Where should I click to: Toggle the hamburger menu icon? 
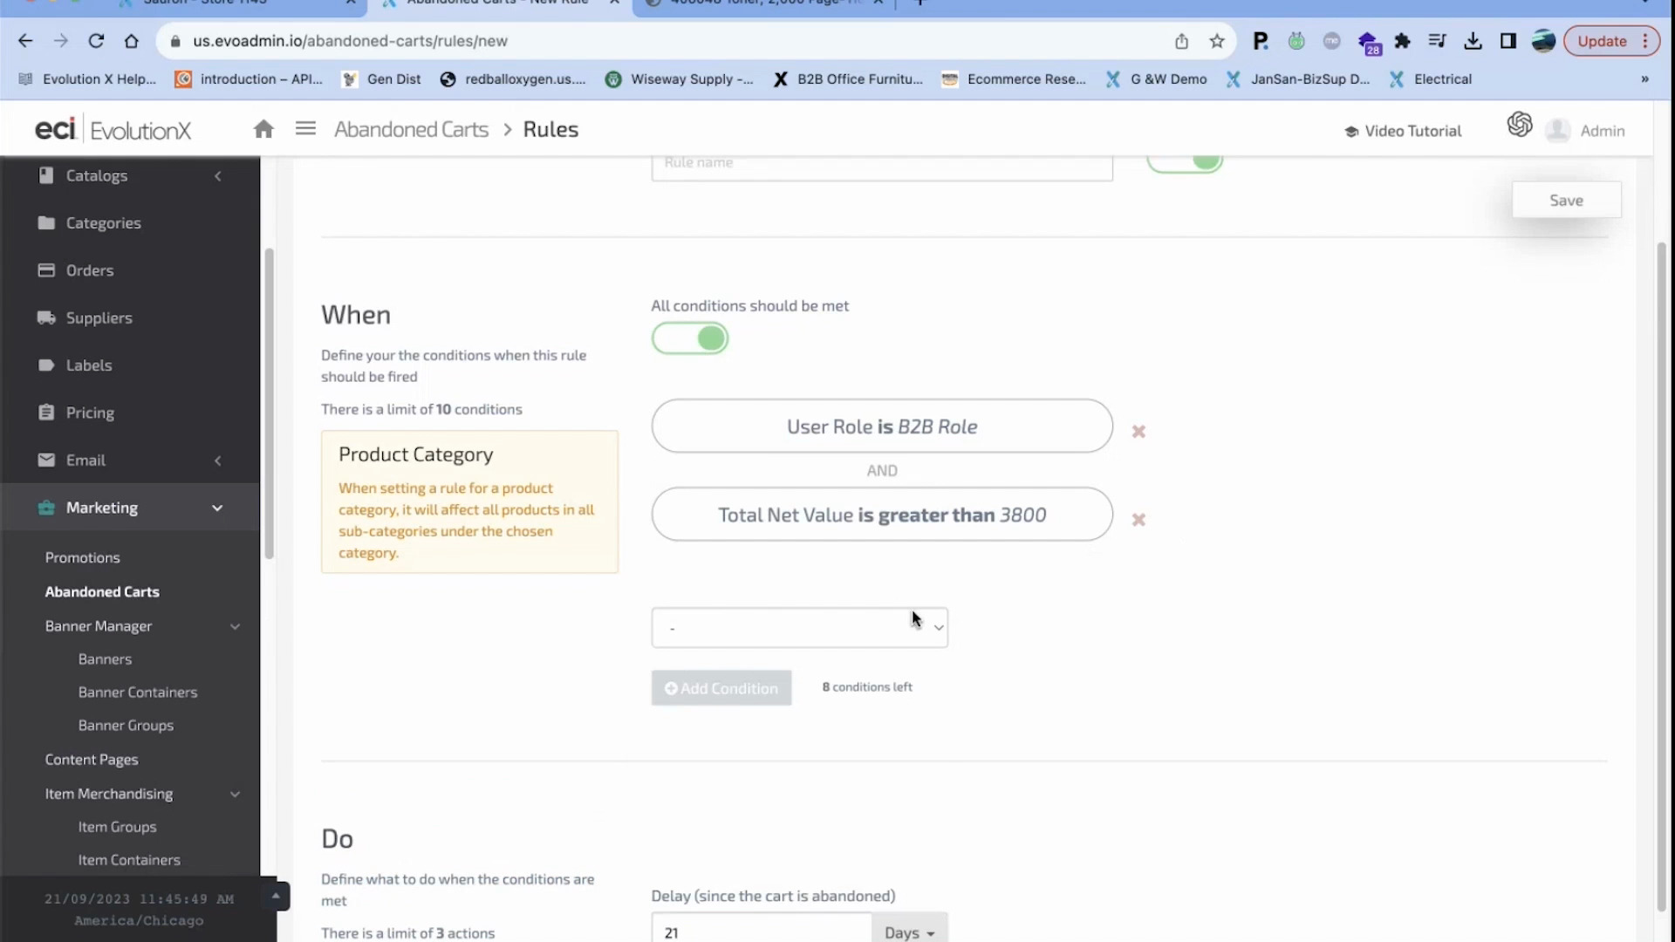click(305, 129)
